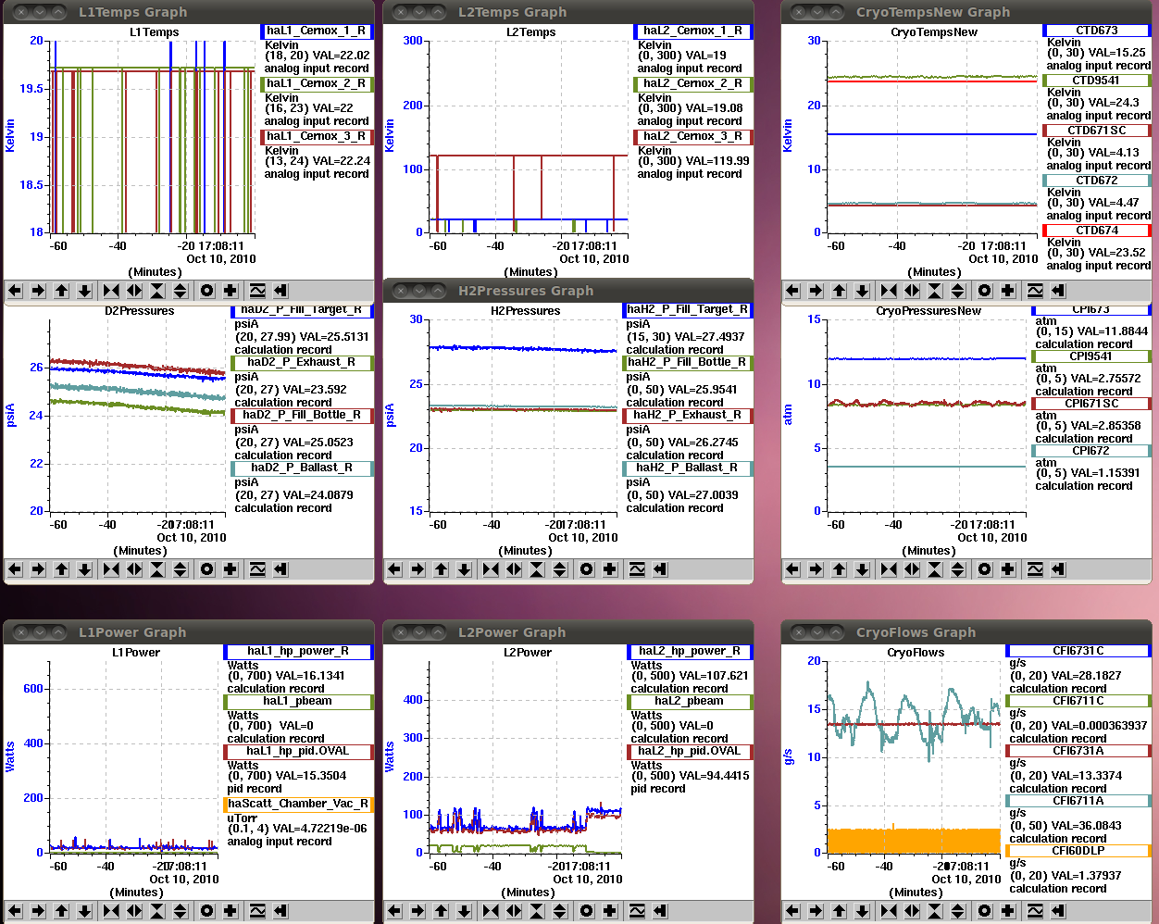The width and height of the screenshot is (1159, 924).
Task: Click the CryoFlows Graph window title bar
Action: point(966,632)
